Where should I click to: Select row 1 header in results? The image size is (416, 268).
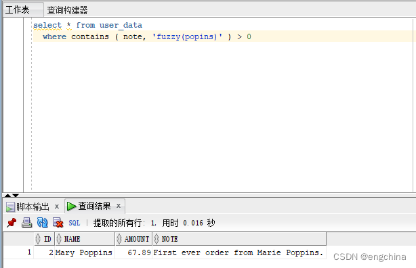pyautogui.click(x=18, y=252)
